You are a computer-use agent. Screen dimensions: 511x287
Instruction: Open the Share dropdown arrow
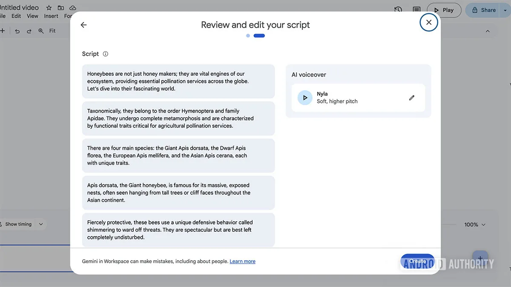click(x=505, y=10)
